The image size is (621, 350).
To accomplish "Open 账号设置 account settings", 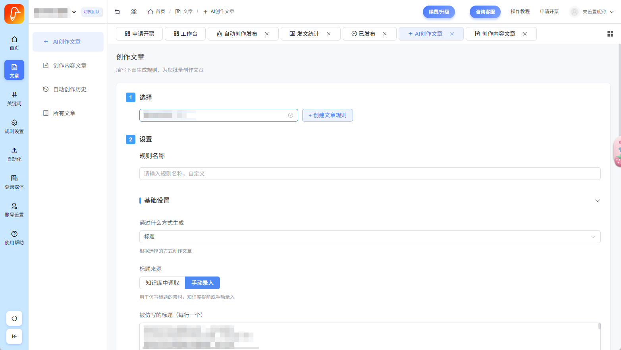I will tap(14, 210).
